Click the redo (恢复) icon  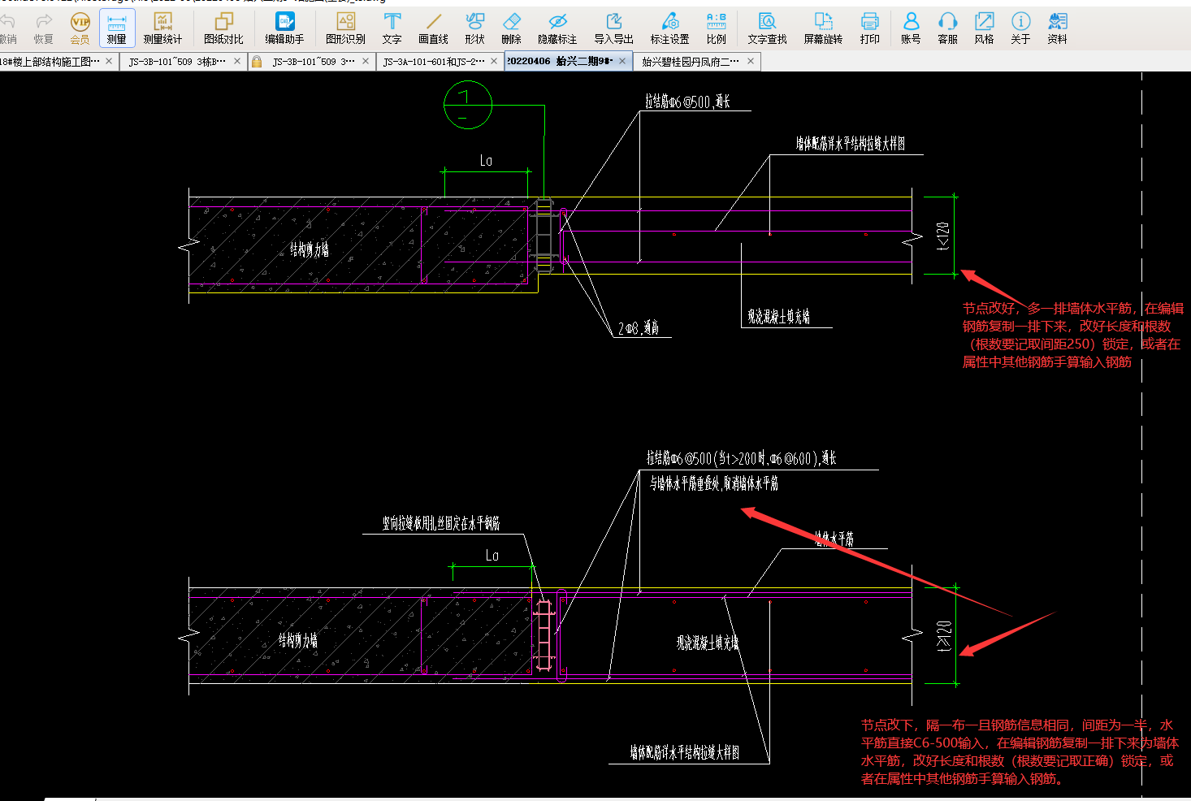[x=44, y=28]
